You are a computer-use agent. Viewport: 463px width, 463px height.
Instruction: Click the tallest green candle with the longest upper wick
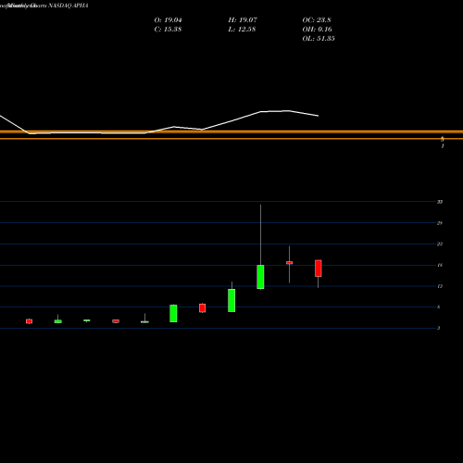tap(260, 277)
